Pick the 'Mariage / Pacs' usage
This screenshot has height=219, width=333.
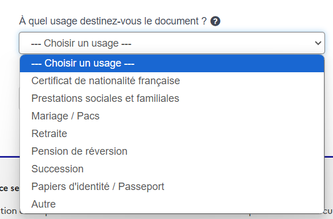[x=172, y=116]
